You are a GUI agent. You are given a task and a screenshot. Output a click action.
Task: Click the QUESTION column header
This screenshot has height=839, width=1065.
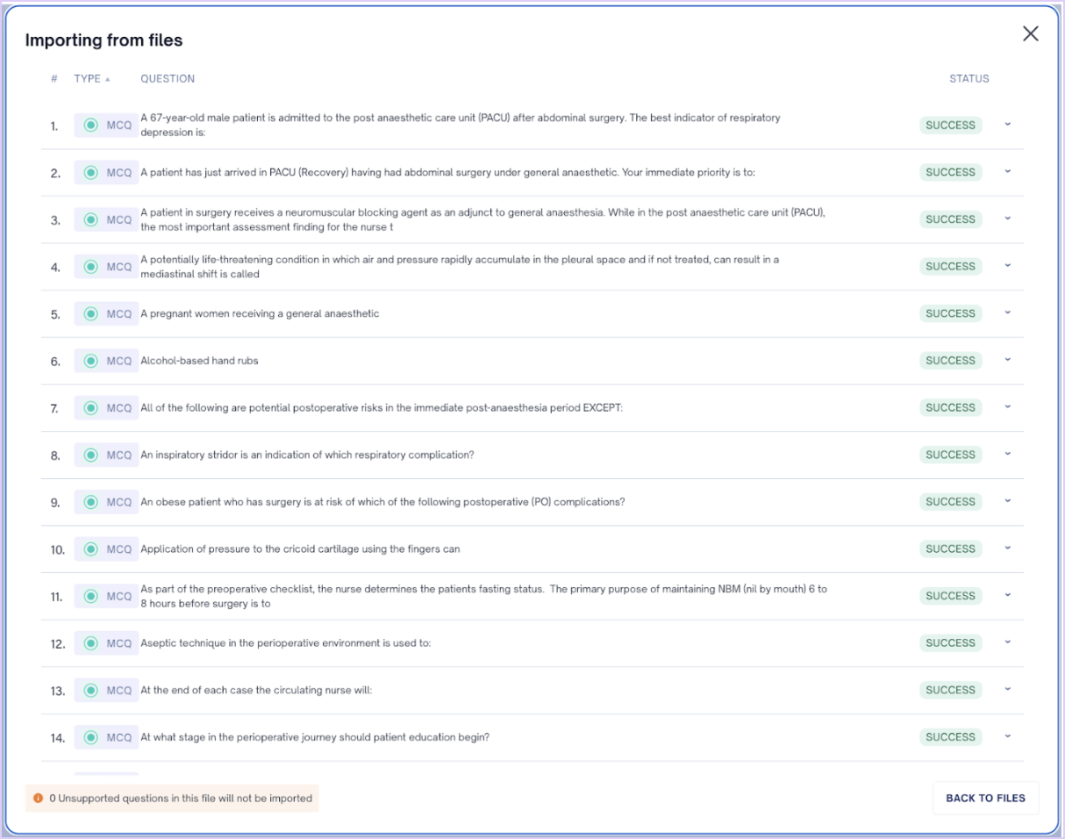coord(168,79)
